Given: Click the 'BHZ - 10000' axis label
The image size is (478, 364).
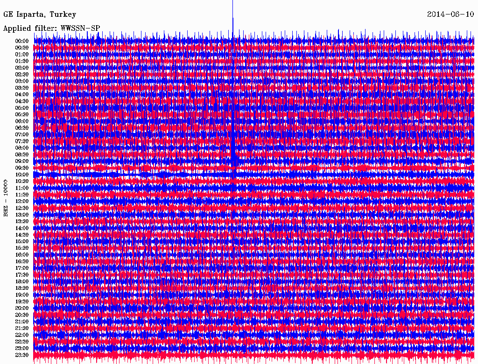Looking at the screenshot, I should click(6, 198).
